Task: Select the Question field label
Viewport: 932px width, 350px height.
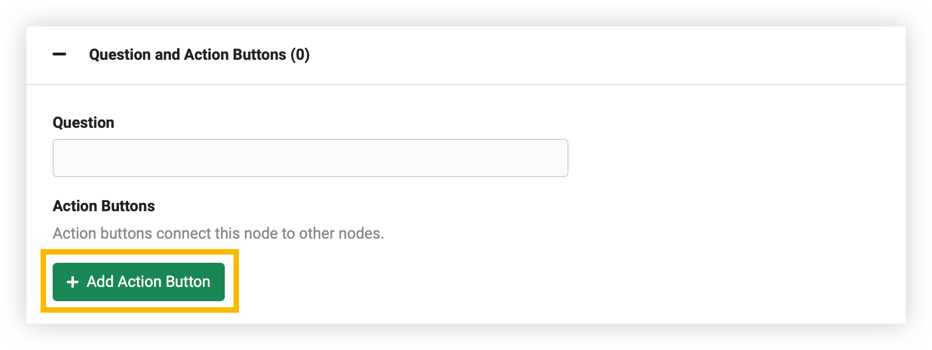Action: click(83, 122)
